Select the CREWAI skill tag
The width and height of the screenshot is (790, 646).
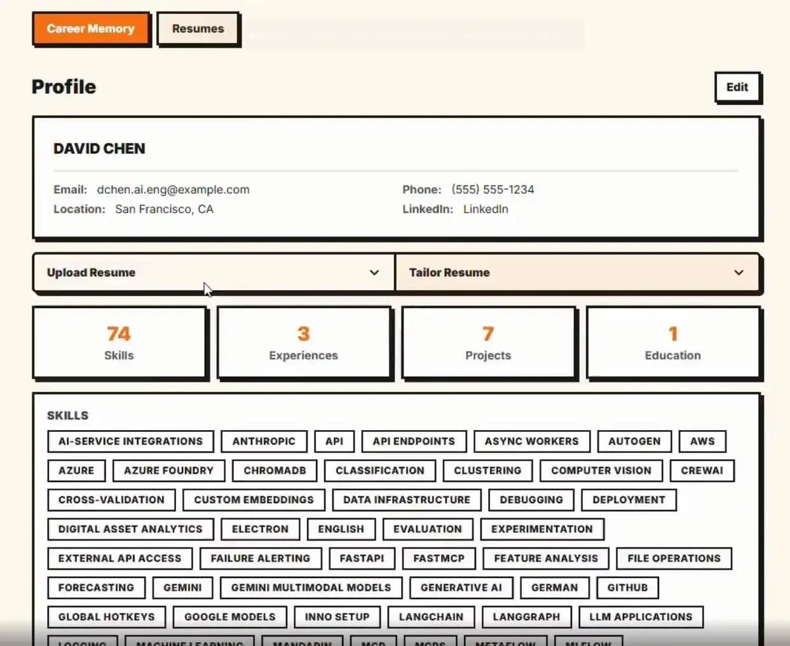[702, 471]
